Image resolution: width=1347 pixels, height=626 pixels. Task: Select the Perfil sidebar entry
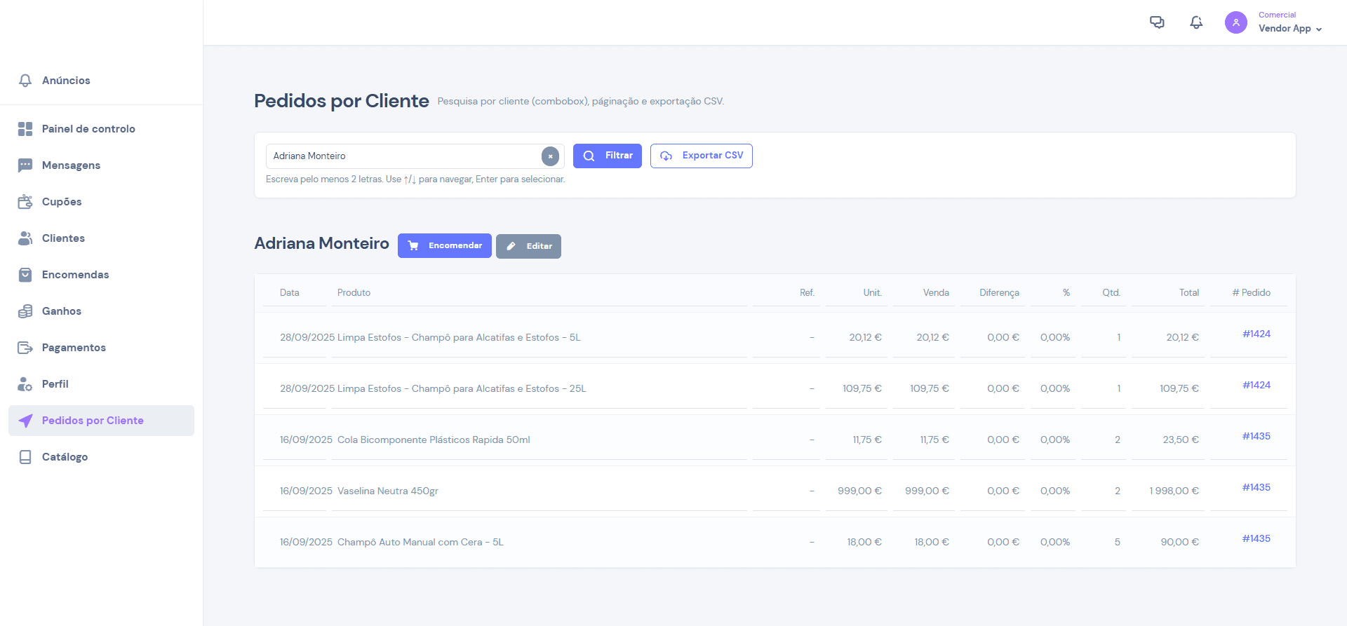pos(55,384)
